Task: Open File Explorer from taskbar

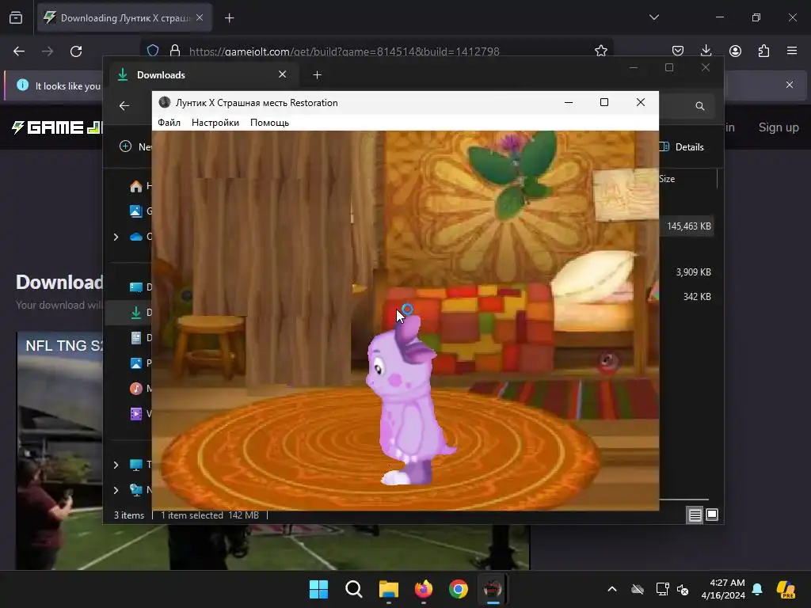Action: pyautogui.click(x=388, y=589)
